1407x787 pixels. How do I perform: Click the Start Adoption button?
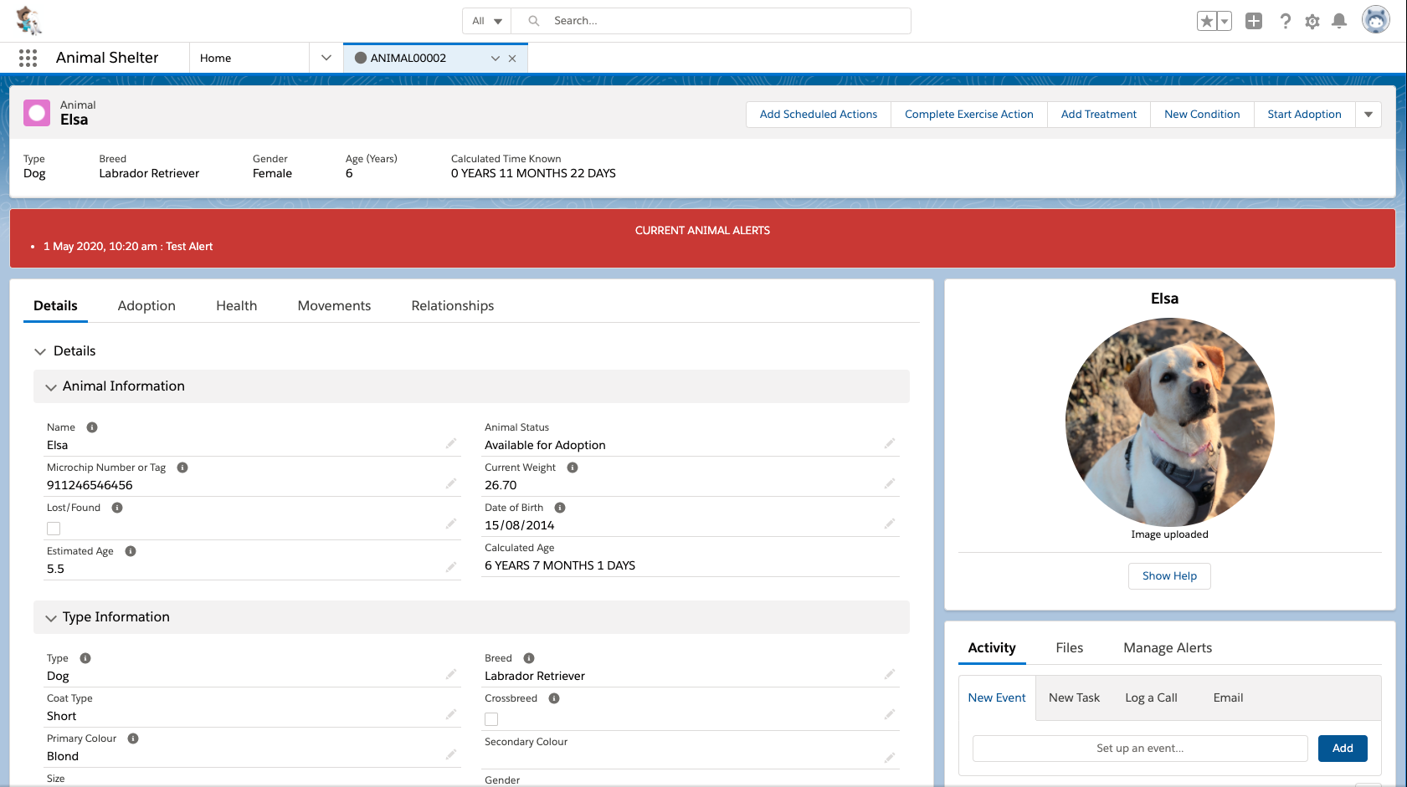1304,115
